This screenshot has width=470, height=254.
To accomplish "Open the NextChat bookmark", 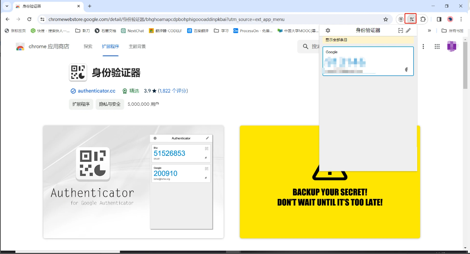I will 132,31.
